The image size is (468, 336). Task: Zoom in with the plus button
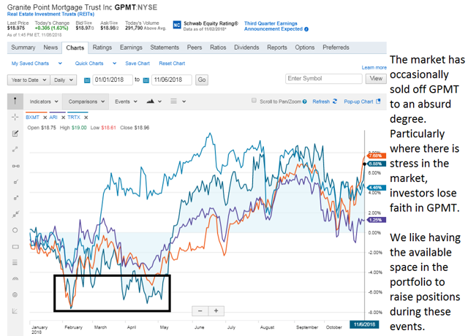click(216, 311)
